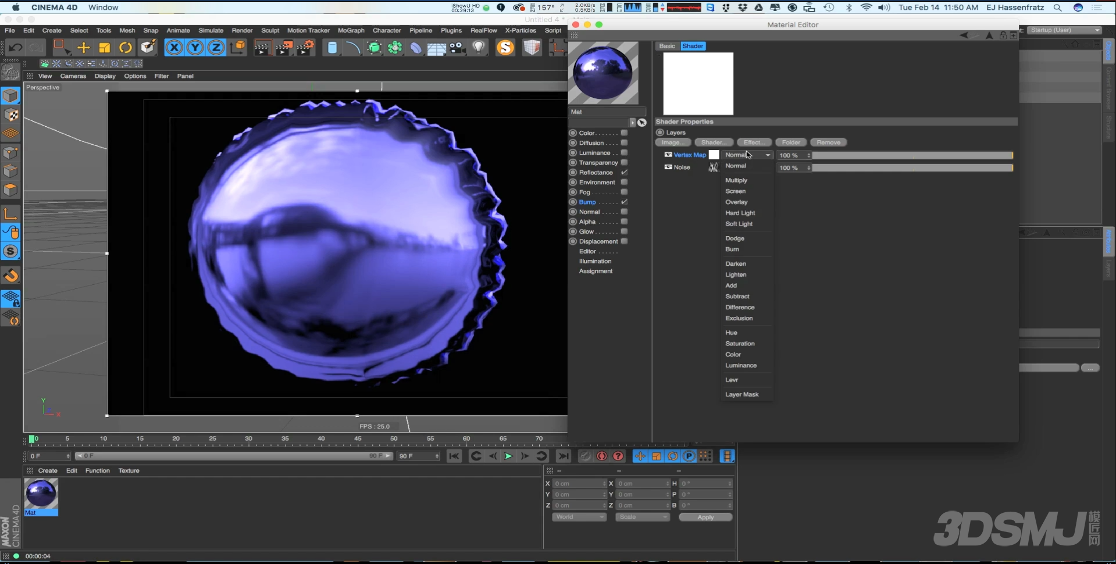Enable the Displacement channel checkbox

click(x=624, y=241)
